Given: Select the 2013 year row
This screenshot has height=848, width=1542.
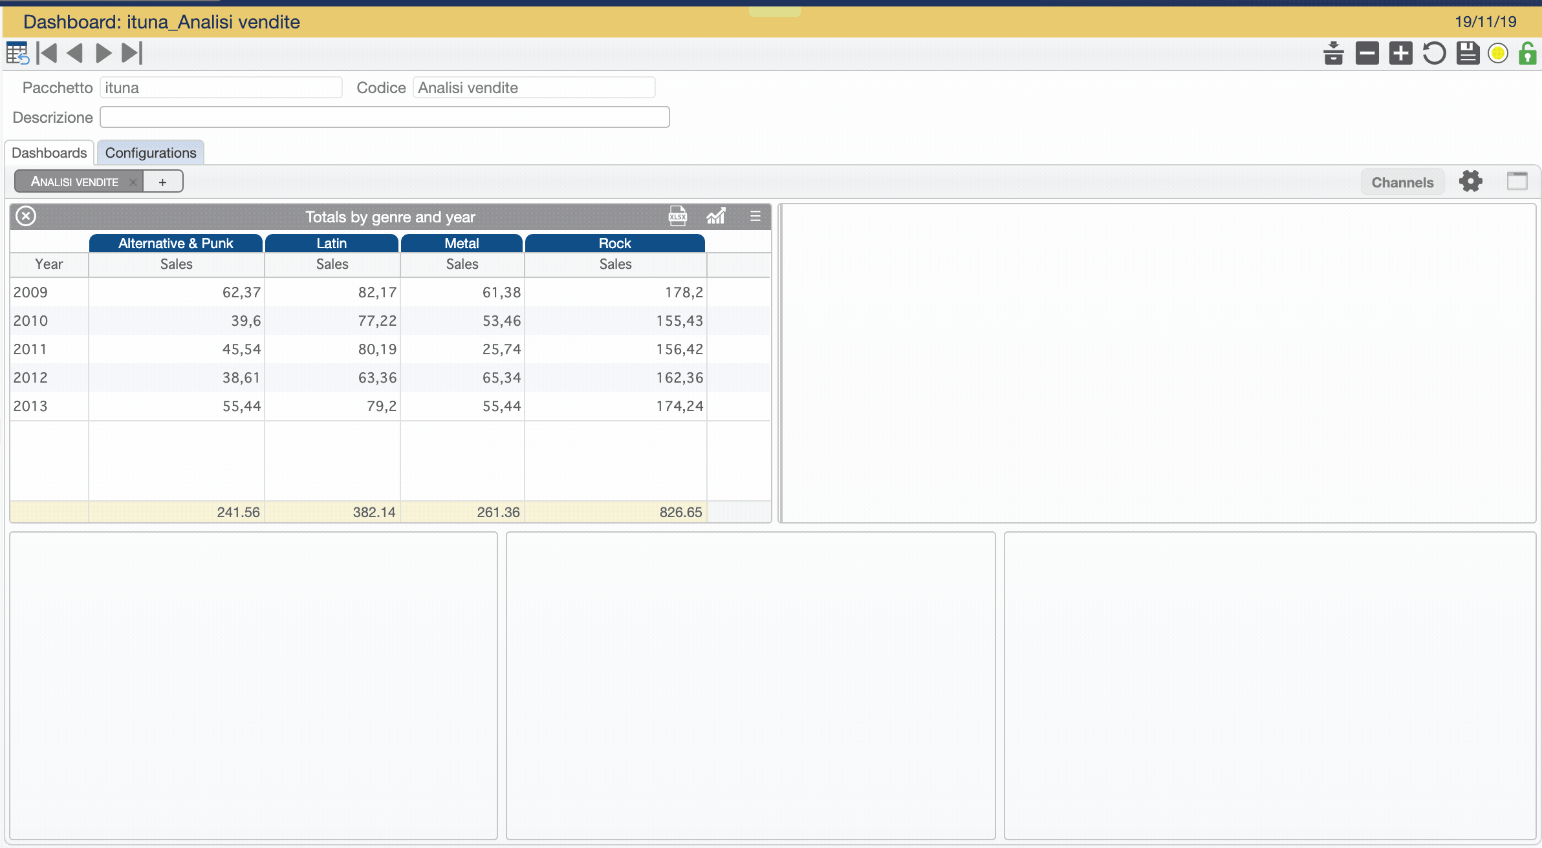Looking at the screenshot, I should coord(390,406).
